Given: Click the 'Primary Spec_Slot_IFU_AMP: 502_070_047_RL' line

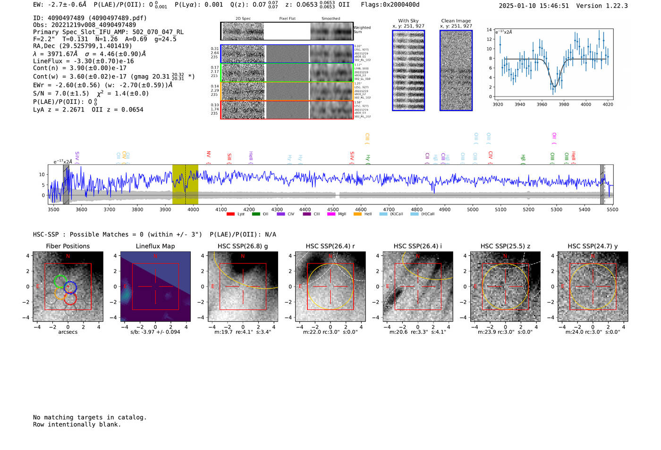Looking at the screenshot, I should (108, 32).
